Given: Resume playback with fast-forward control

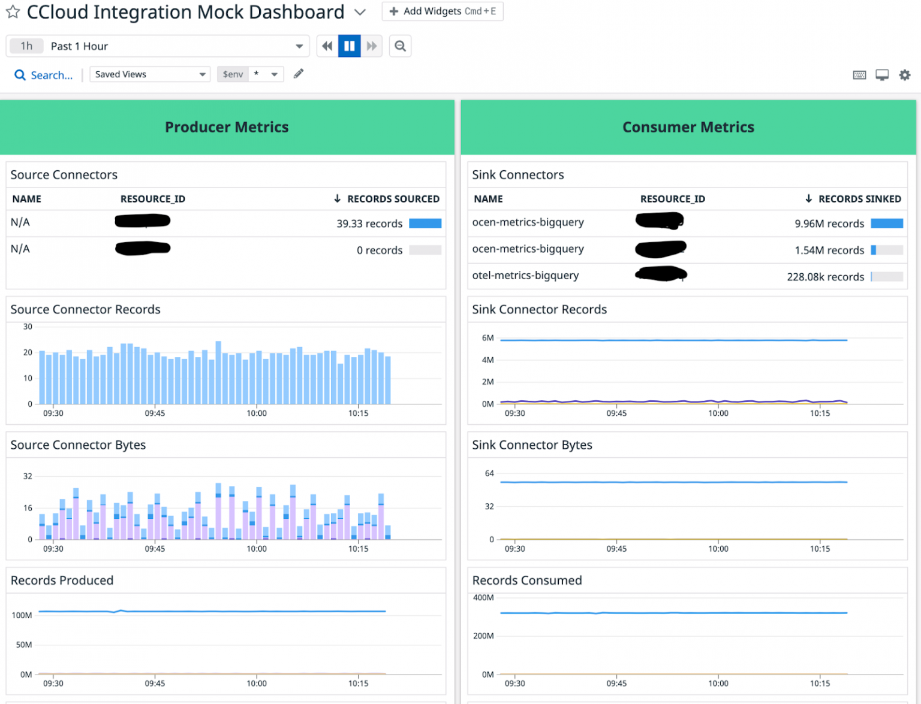Looking at the screenshot, I should [372, 46].
